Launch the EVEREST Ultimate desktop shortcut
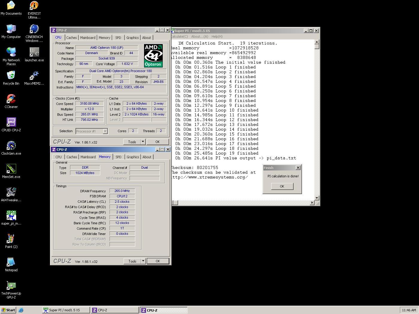419x314 pixels. (x=34, y=10)
